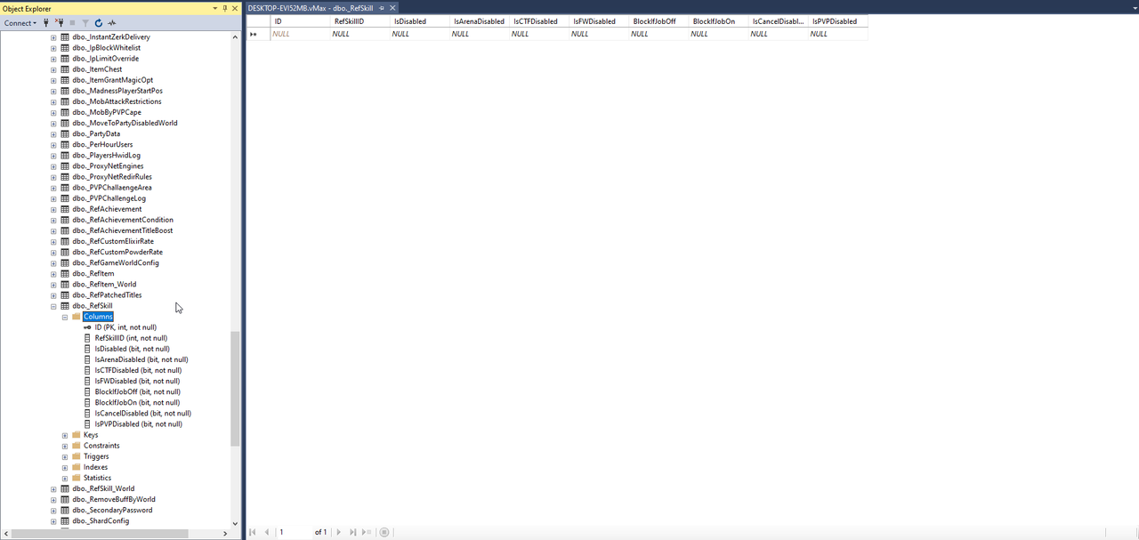Select IsFWDisabled column in tree
The height and width of the screenshot is (540, 1139).
coord(137,381)
